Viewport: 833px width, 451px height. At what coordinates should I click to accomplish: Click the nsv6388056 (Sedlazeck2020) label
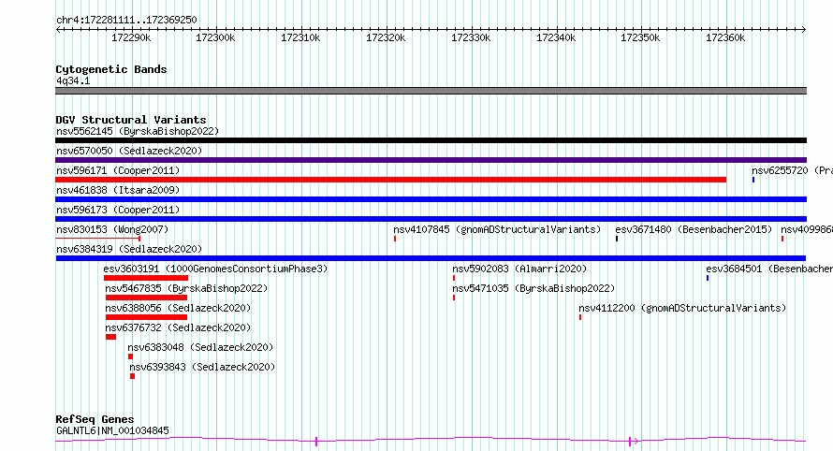point(178,308)
